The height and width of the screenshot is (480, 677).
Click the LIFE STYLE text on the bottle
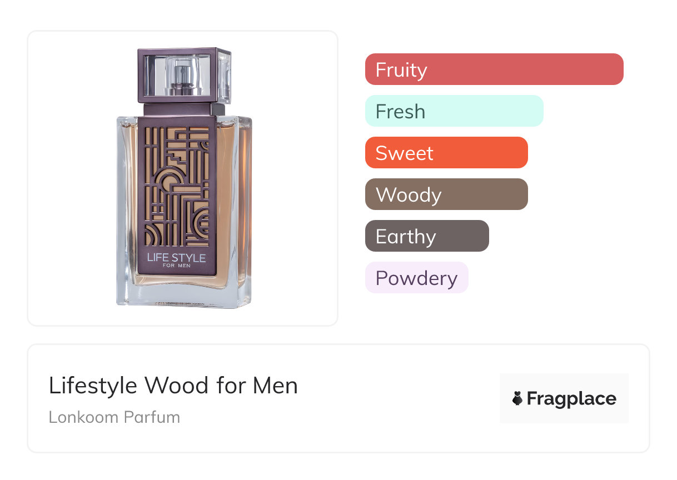(176, 258)
